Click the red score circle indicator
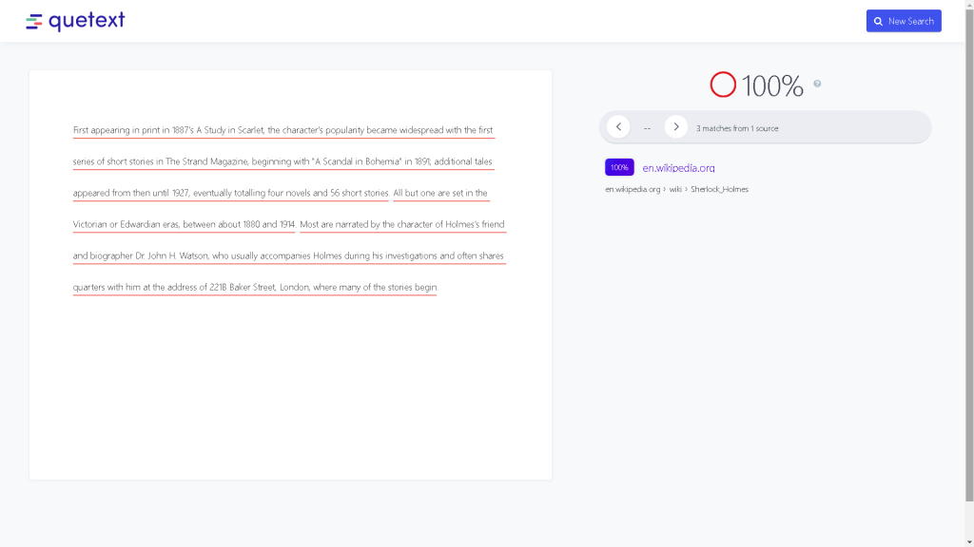Screen dimensions: 974x547 pyautogui.click(x=723, y=85)
